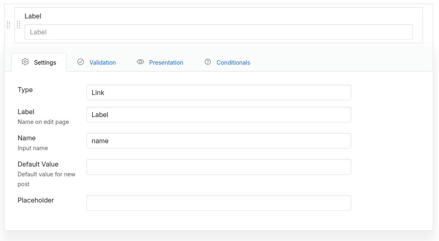The width and height of the screenshot is (439, 241).
Task: Click the Placeholder input field
Action: pos(218,203)
